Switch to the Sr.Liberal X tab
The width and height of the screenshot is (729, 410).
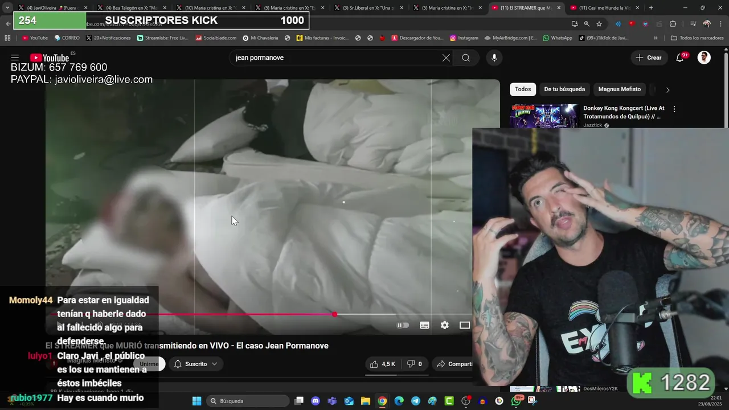click(368, 8)
